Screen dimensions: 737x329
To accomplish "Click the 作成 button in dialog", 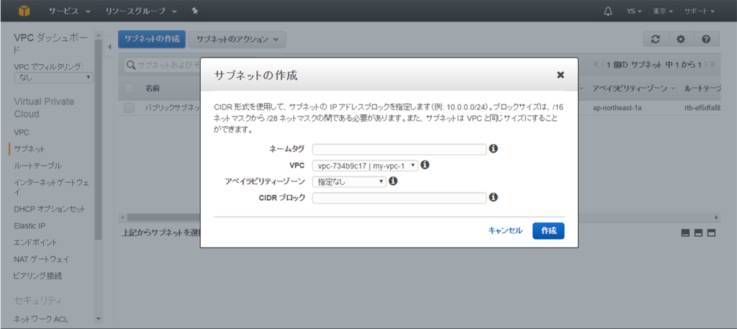I will [548, 231].
